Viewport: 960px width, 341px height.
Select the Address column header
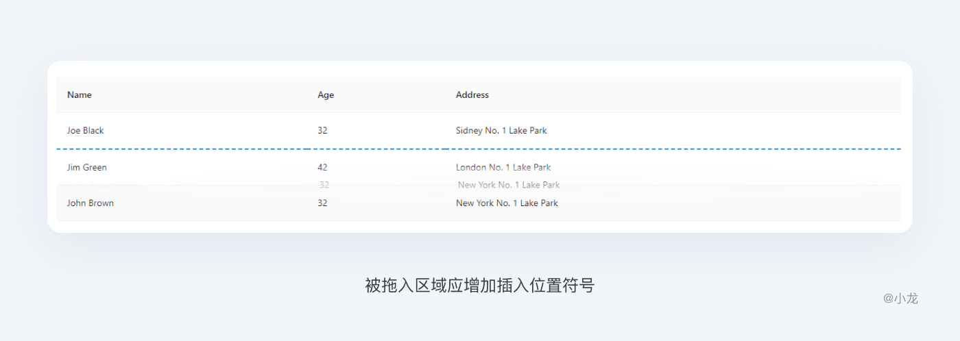tap(472, 95)
